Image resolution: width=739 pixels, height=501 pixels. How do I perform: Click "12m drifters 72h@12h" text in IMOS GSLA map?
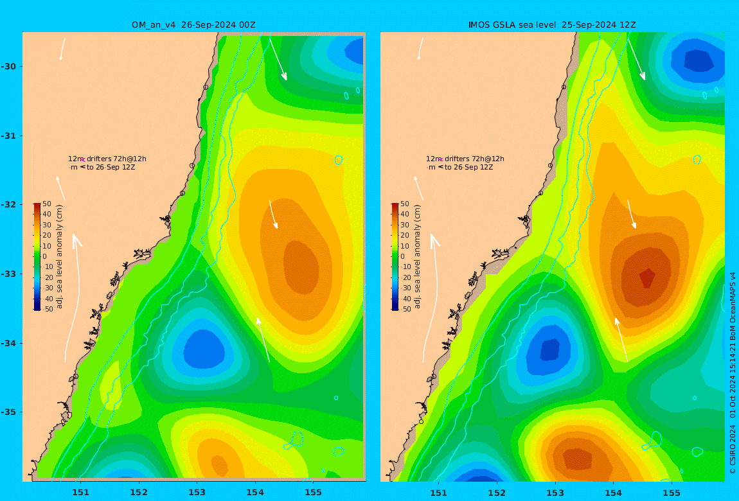coord(465,159)
